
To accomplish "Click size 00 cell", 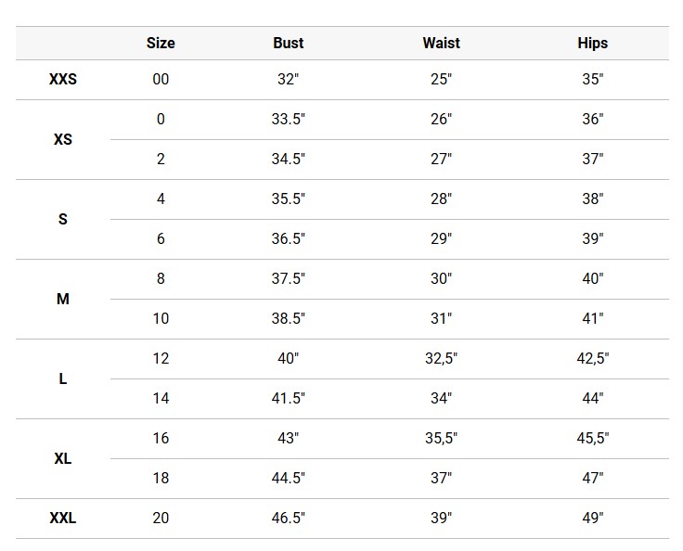I will tap(161, 80).
